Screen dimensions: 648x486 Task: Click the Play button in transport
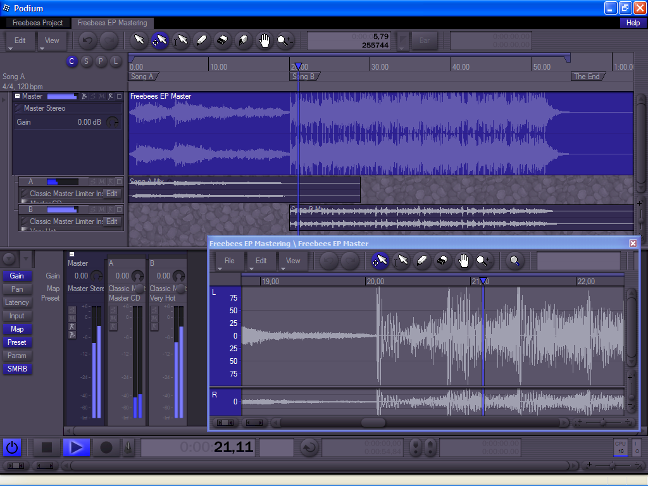(77, 447)
